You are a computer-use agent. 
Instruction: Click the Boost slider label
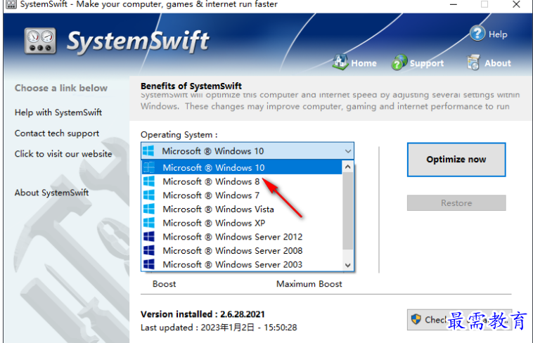click(164, 284)
